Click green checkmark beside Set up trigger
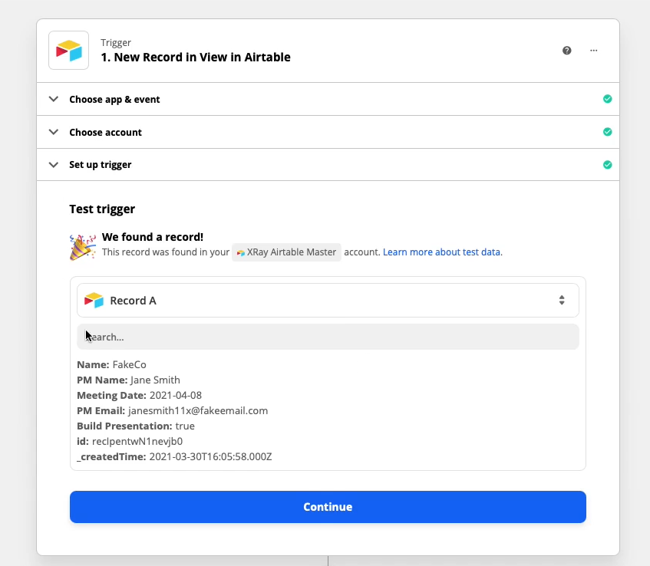 click(x=607, y=165)
